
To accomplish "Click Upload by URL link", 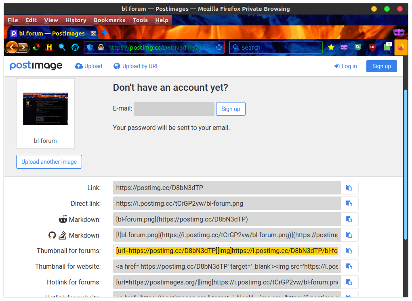I will 136,66.
